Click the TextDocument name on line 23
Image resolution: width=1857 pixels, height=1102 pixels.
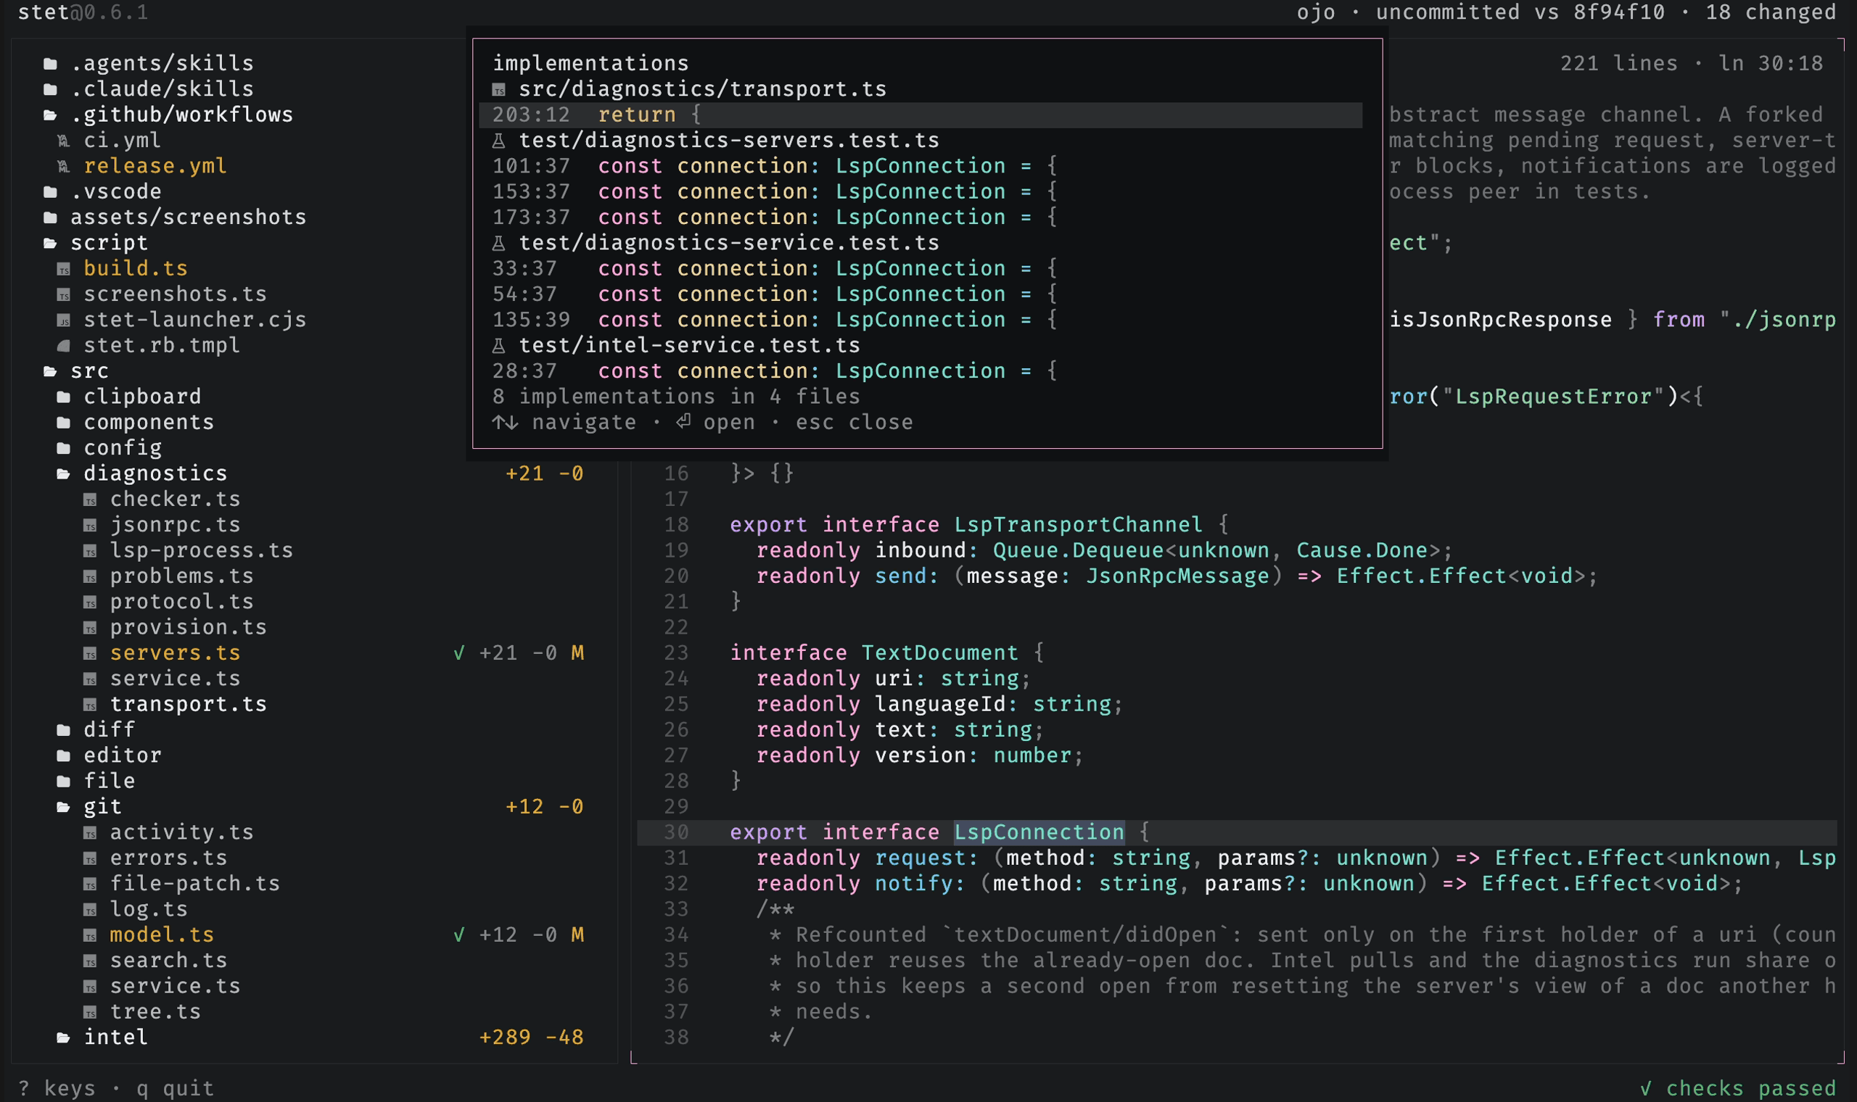click(939, 653)
